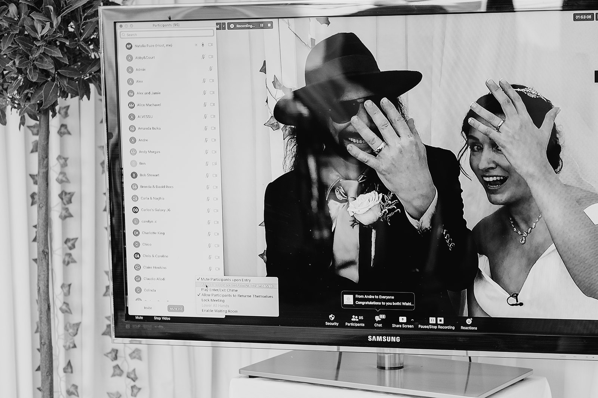
Task: Stop recording from the bottom toolbar
Action: [441, 320]
